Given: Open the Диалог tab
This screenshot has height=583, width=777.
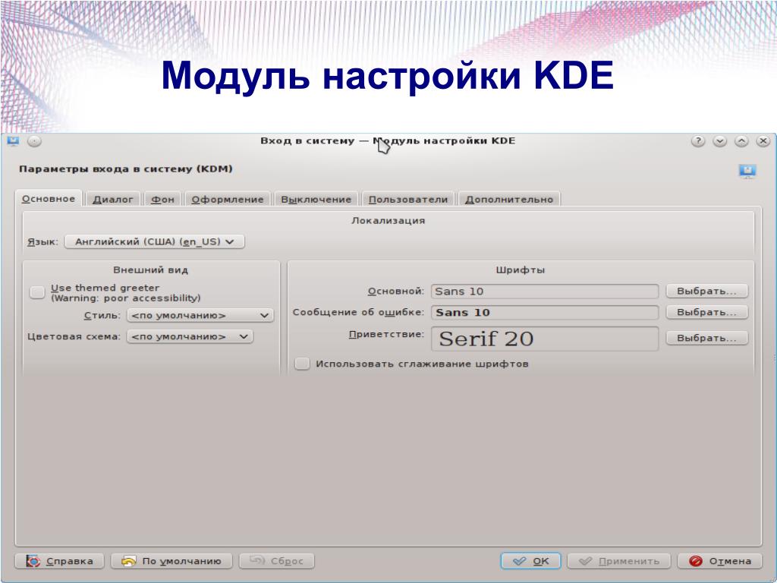Looking at the screenshot, I should click(113, 200).
